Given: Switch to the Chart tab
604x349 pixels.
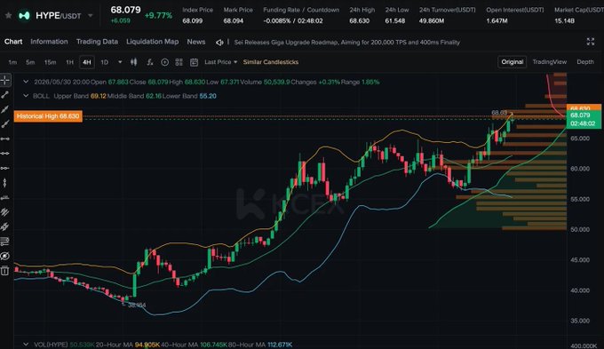Looking at the screenshot, I should click(13, 42).
